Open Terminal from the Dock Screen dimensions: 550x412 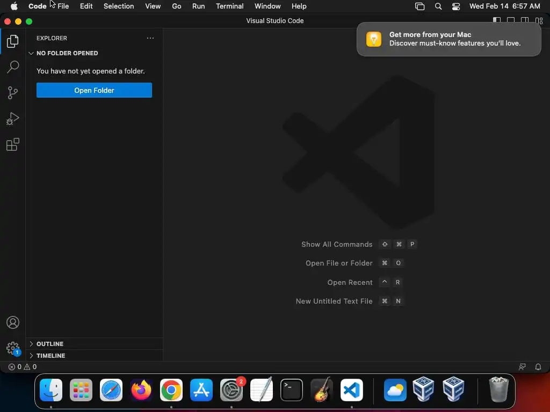292,390
